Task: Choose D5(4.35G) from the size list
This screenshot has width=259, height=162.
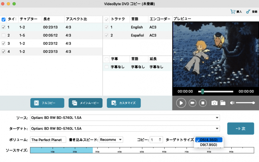Action: (208, 140)
